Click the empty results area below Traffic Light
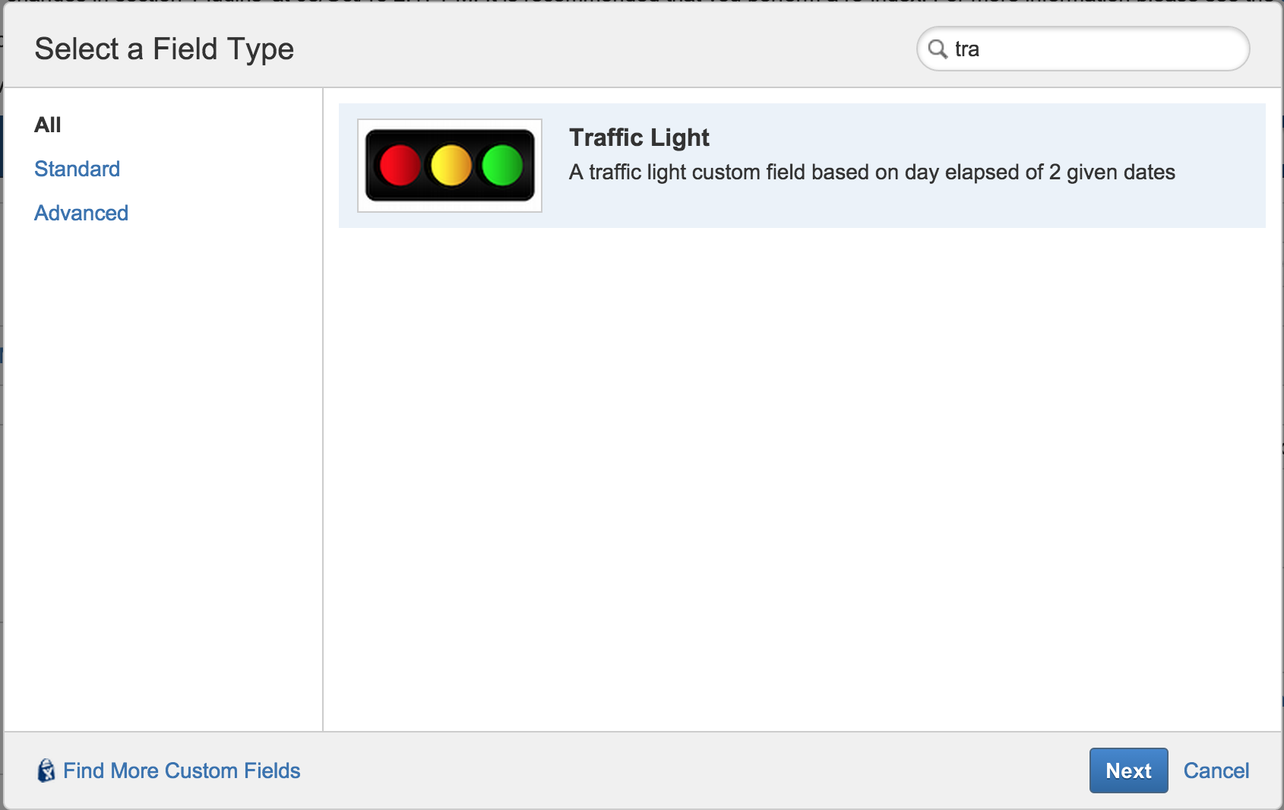Screen dimensions: 1284x810 click(x=798, y=471)
